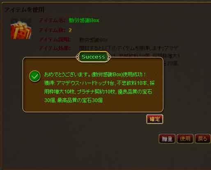Image resolution: width=211 pixels, height=170 pixels.
Task: Click the right ornament of Success badge
Action: [109, 57]
